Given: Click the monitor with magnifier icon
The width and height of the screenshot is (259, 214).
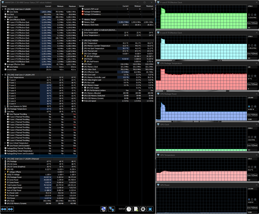Looking at the screenshot, I should (103, 209).
